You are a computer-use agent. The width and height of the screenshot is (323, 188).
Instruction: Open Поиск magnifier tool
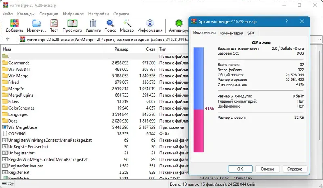point(110,23)
